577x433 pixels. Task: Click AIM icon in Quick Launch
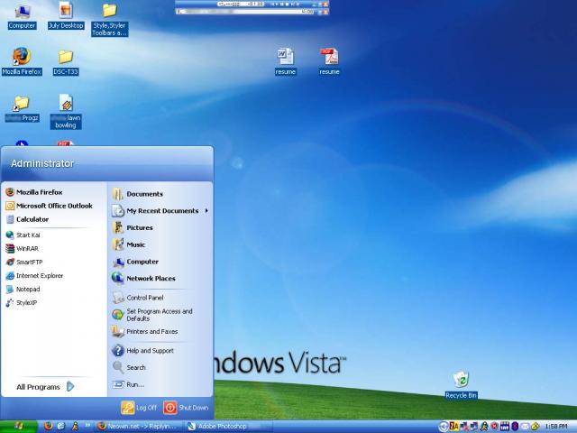click(75, 427)
